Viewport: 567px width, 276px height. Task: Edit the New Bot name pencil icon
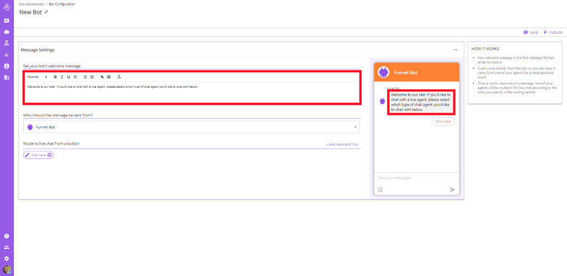[x=47, y=12]
